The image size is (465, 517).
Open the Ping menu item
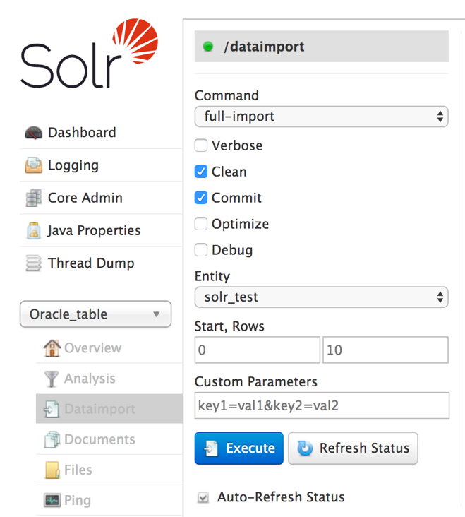[x=77, y=500]
